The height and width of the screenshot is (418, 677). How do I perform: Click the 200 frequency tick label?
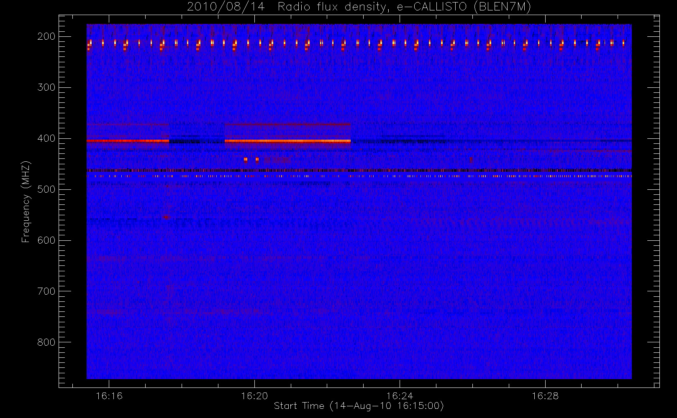click(46, 36)
